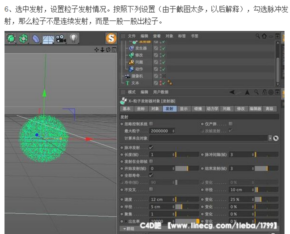Collapse the 群组 section triangle
The width and height of the screenshot is (290, 234).
tap(124, 229)
